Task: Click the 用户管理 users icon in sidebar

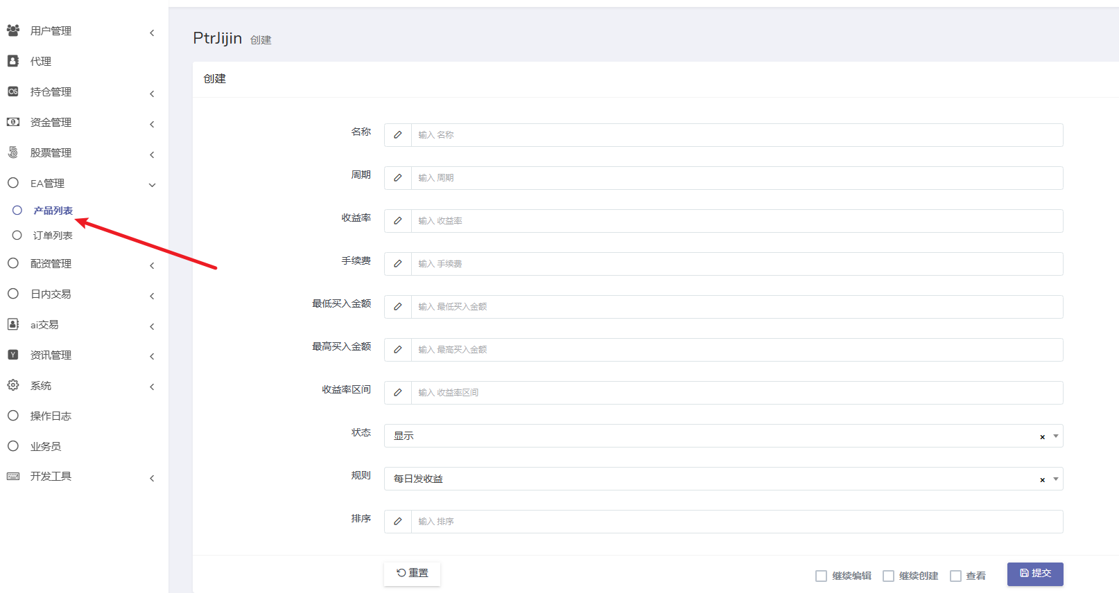Action: [13, 30]
